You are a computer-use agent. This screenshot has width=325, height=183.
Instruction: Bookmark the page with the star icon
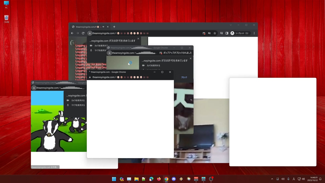[x=215, y=33]
